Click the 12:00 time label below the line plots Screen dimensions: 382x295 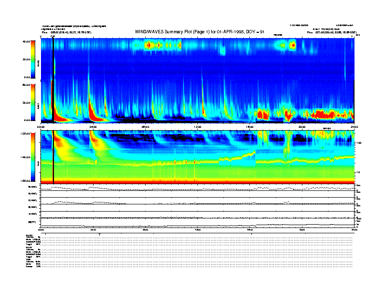pyautogui.click(x=198, y=229)
